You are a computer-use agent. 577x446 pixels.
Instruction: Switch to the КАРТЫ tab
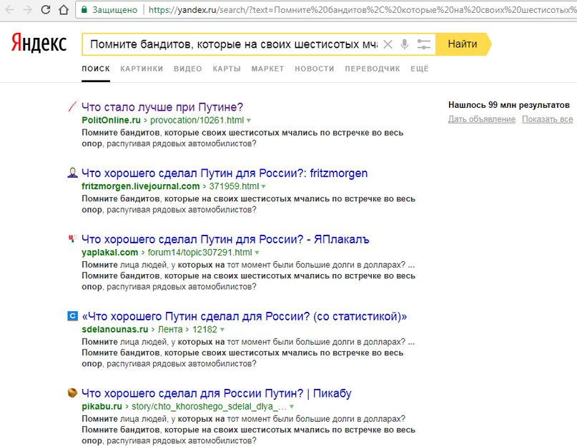(x=227, y=69)
